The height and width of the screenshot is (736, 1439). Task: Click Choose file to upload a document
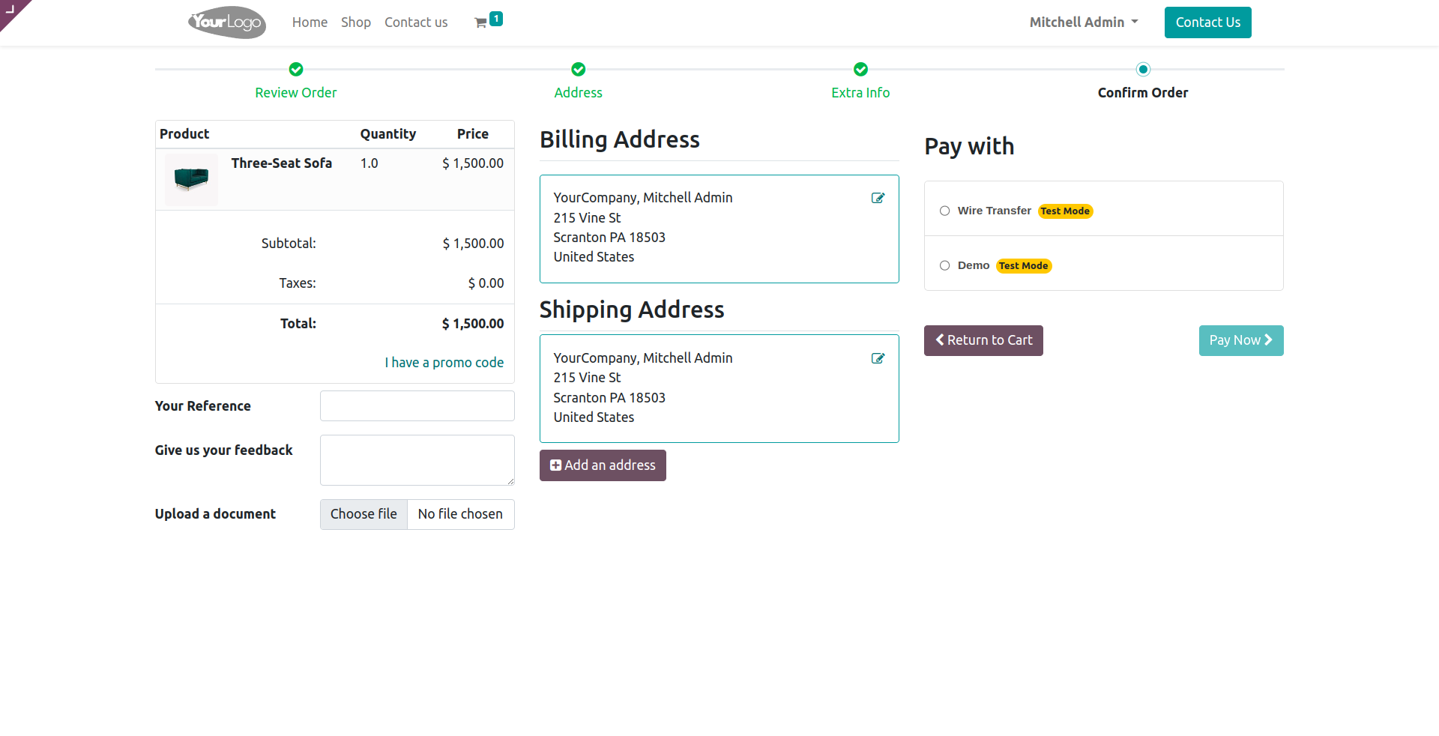pyautogui.click(x=364, y=514)
